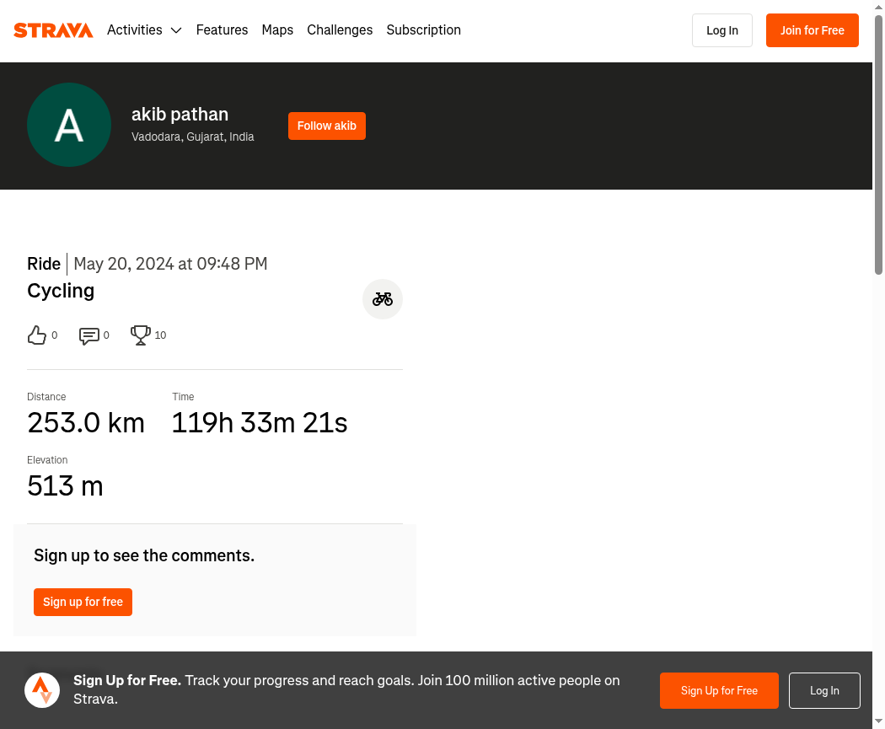Click Log In in the bottom banner

824,690
